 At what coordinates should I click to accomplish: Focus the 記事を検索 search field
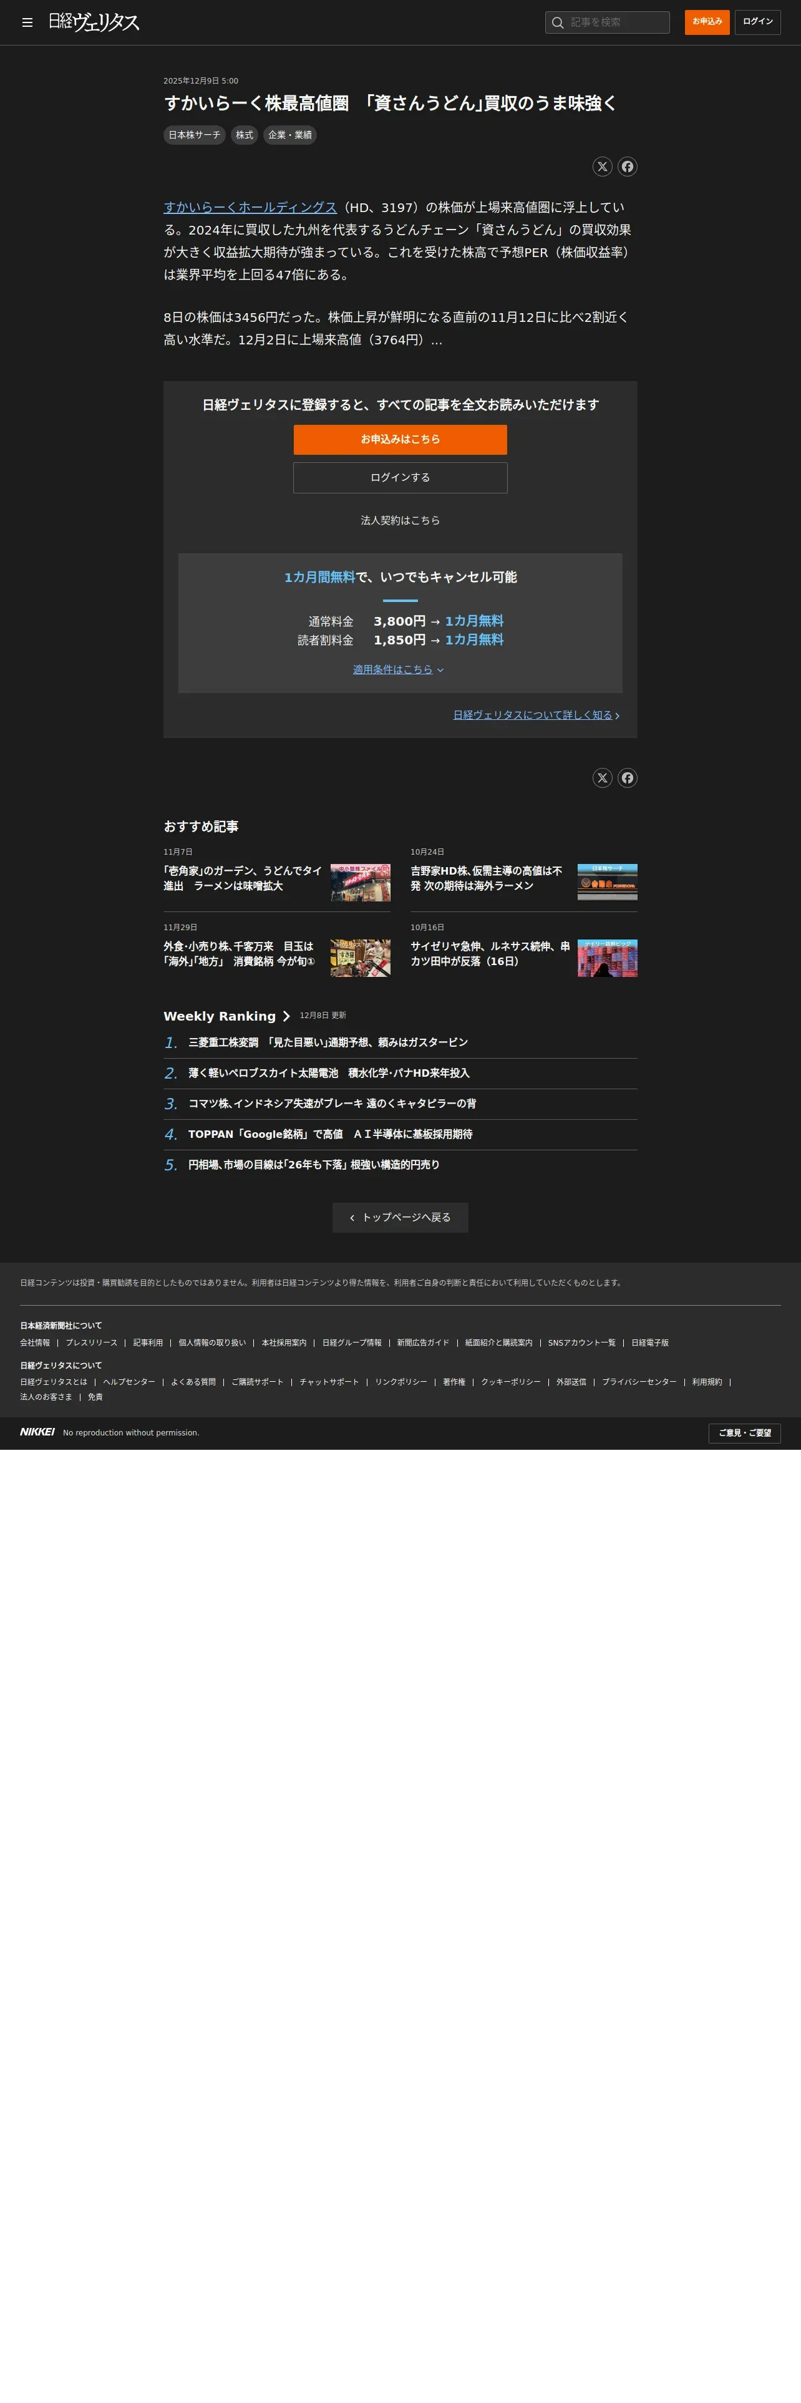point(607,22)
